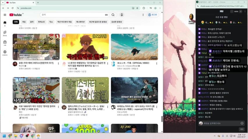This screenshot has height=139, width=248.
Task: Open the IQ 200 video thumbnail
Action: (x=134, y=128)
